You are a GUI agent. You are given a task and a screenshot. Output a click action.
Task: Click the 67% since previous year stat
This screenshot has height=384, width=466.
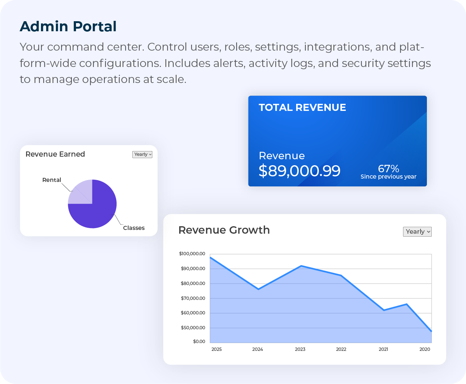[388, 169]
